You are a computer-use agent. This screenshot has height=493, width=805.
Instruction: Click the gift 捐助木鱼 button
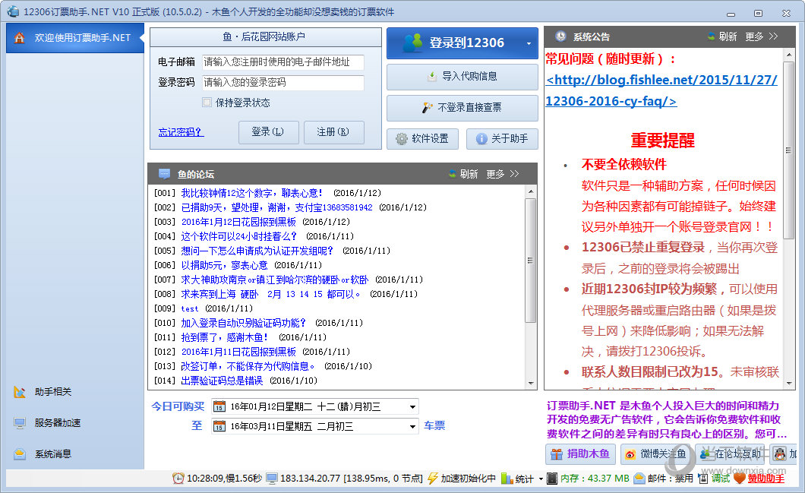point(580,454)
